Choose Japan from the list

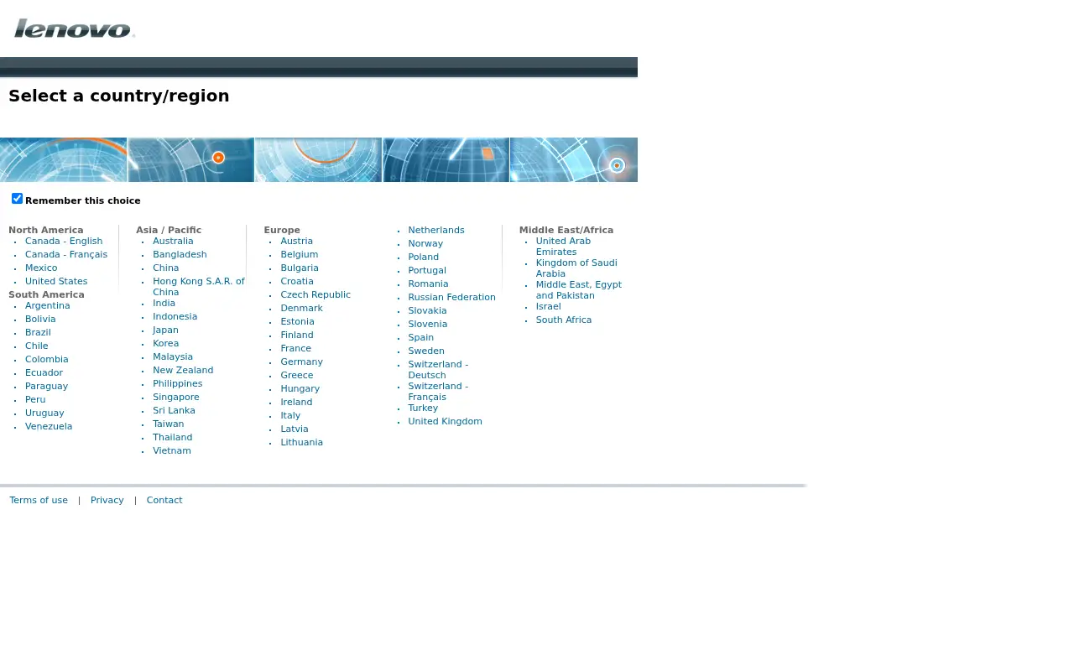pyautogui.click(x=165, y=330)
